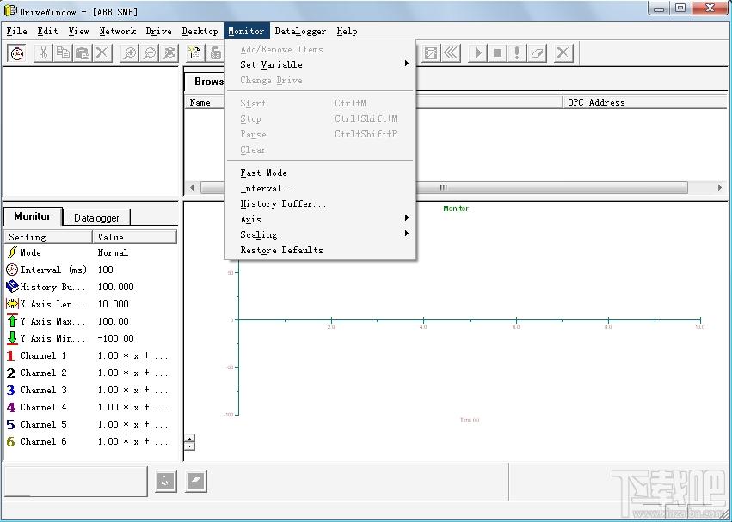Click the Stop monitoring square icon
Image resolution: width=732 pixels, height=522 pixels.
pos(497,53)
